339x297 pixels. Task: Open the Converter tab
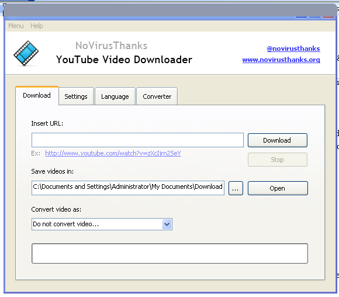tap(157, 96)
